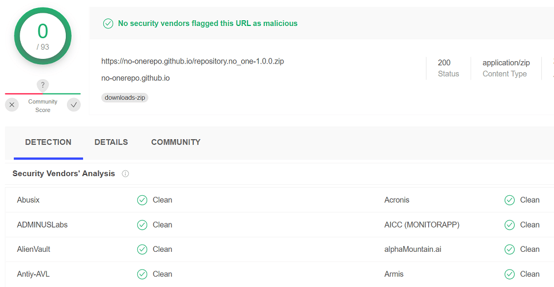Click the community score red-green bar
The image size is (554, 287).
click(43, 94)
